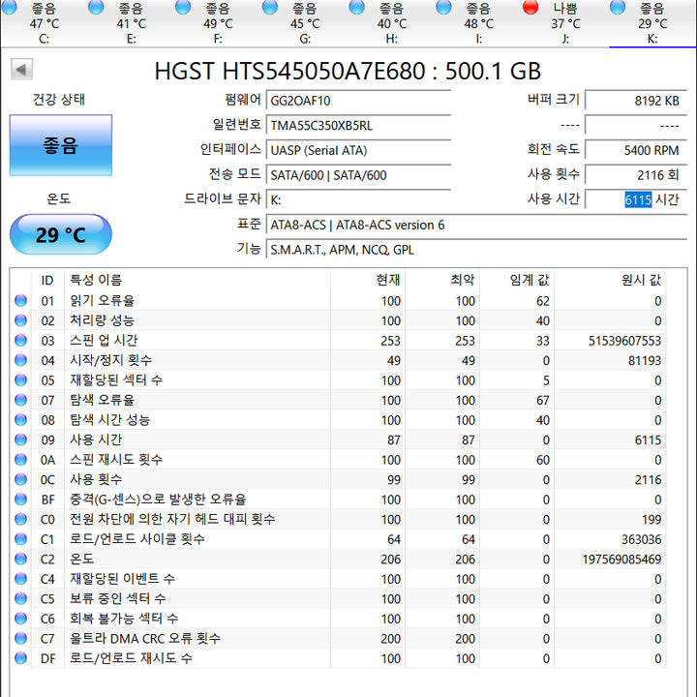Click the status orb for attribute C0

tap(21, 519)
